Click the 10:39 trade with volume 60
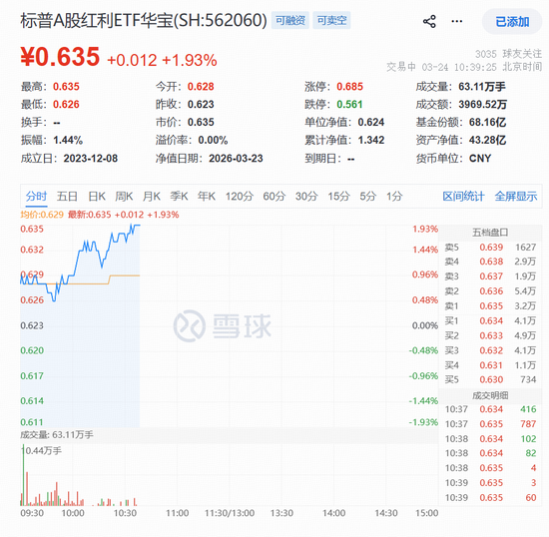This screenshot has width=549, height=537. coord(490,497)
